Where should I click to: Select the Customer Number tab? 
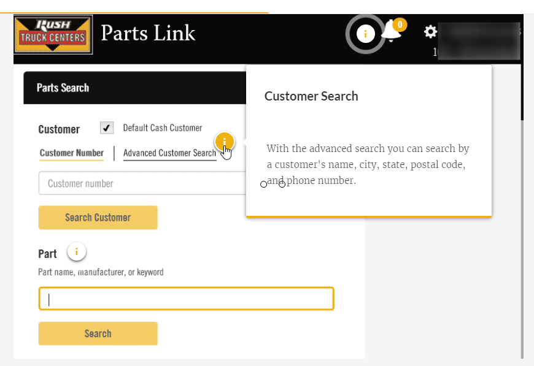tap(72, 153)
